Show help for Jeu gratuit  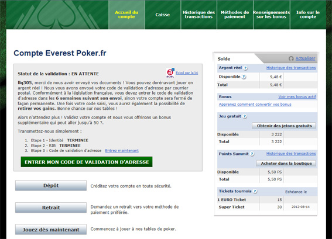(x=245, y=116)
